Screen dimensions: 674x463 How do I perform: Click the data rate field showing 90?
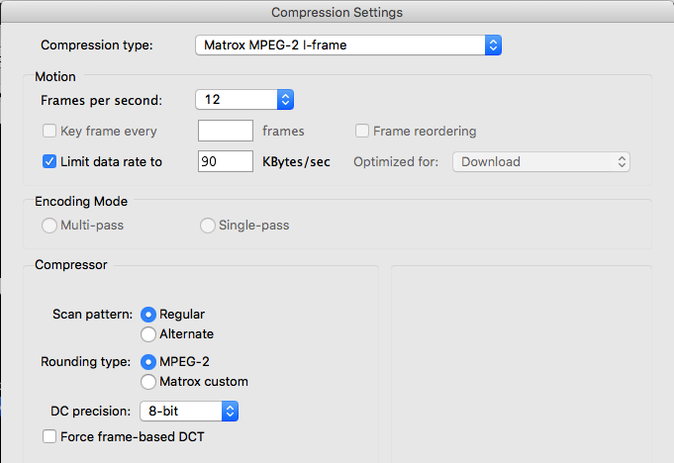point(225,161)
